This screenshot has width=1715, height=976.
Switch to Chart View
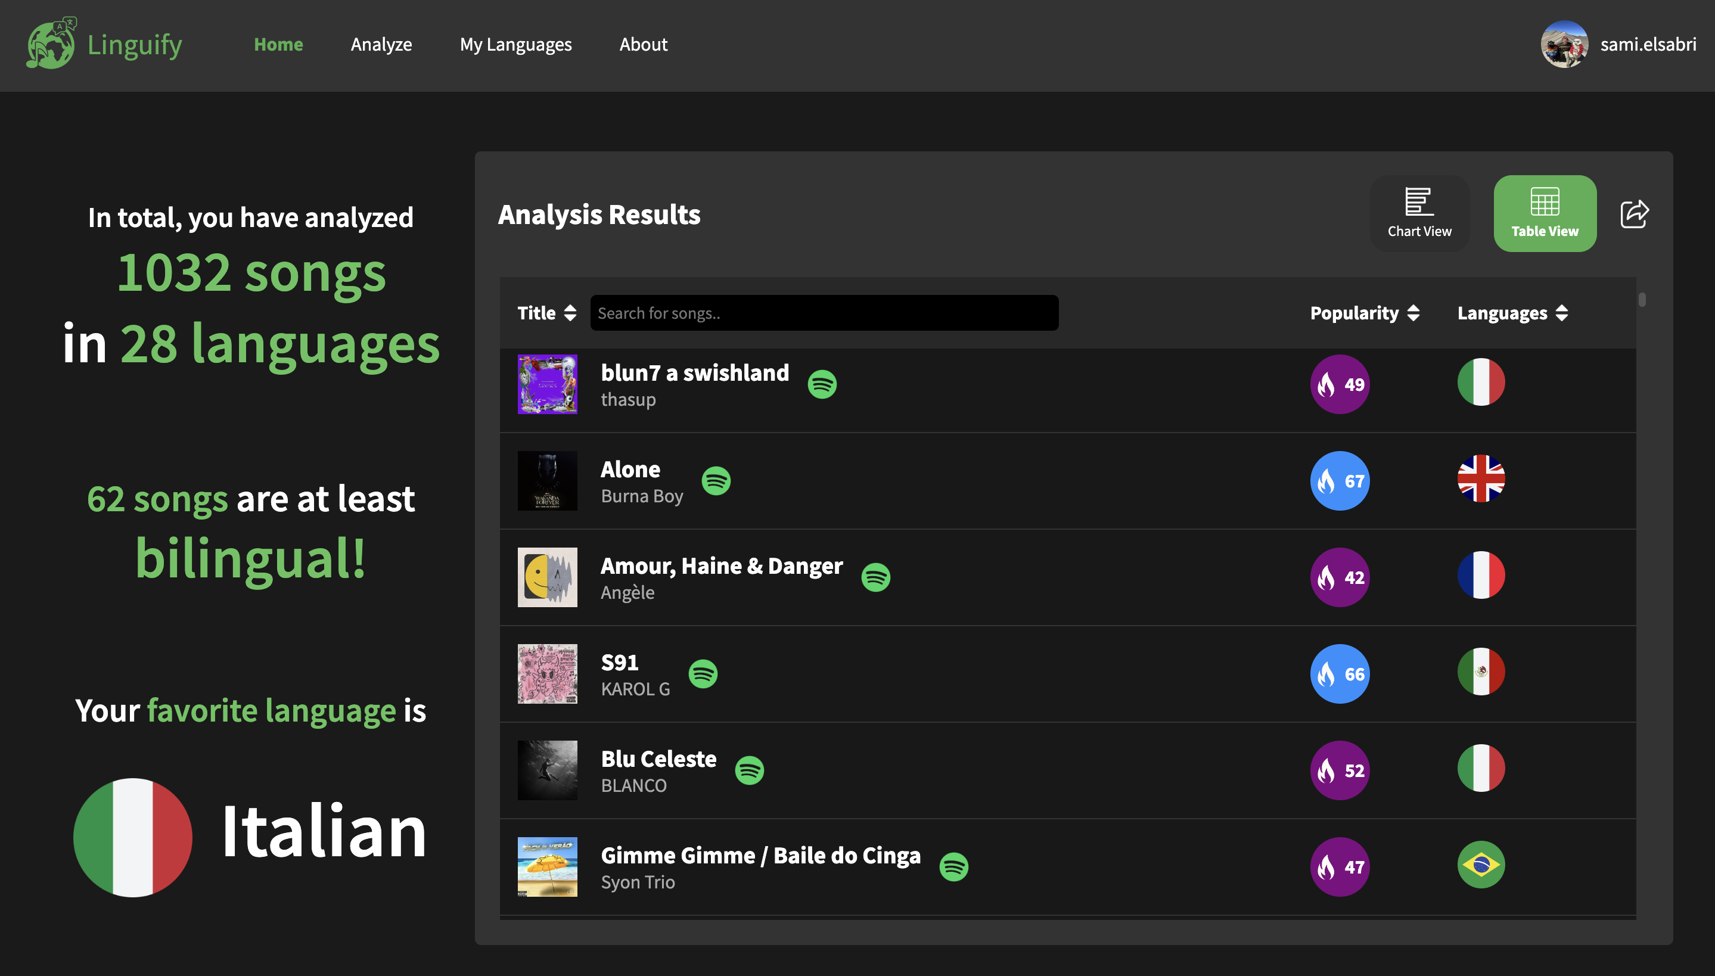tap(1419, 213)
